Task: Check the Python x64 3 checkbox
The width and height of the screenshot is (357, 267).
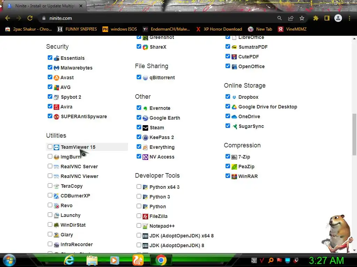Action: pos(139,186)
